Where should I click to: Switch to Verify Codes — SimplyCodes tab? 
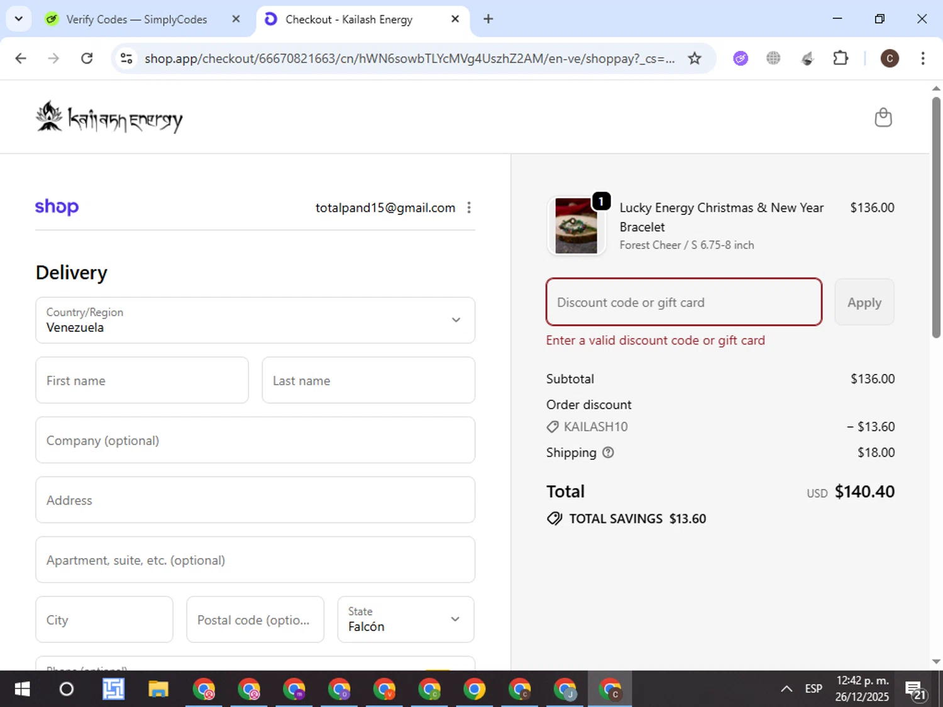[136, 19]
